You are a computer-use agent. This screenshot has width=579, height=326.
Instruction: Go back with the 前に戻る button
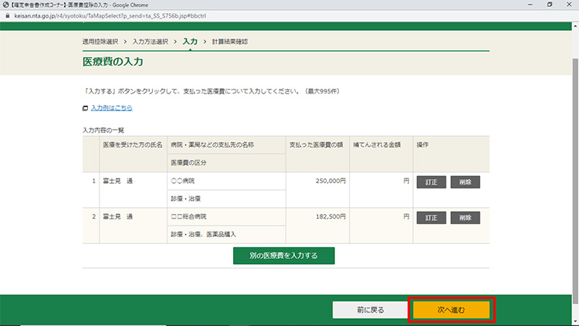pos(370,309)
